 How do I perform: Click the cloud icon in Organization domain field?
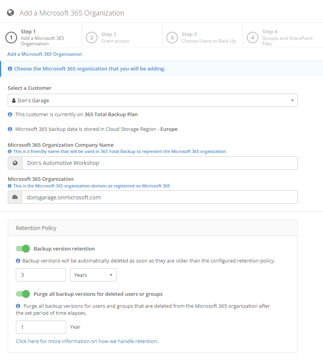(15, 197)
